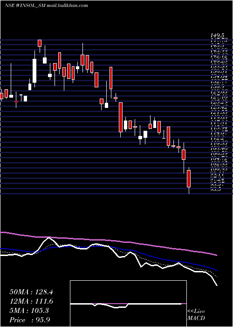Click the <<Live MACD label
The height and width of the screenshot is (327, 233).
coord(196,315)
